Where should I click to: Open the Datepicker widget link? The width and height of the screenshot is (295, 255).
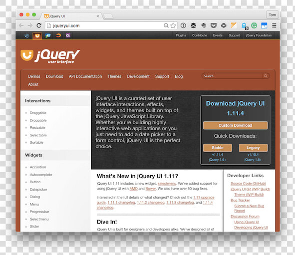[x=38, y=189]
